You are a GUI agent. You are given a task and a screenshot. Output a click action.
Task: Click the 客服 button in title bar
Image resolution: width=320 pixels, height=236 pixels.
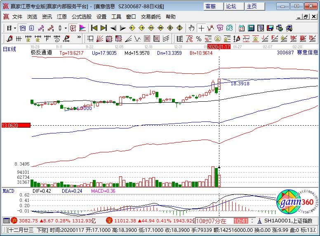click(213, 6)
